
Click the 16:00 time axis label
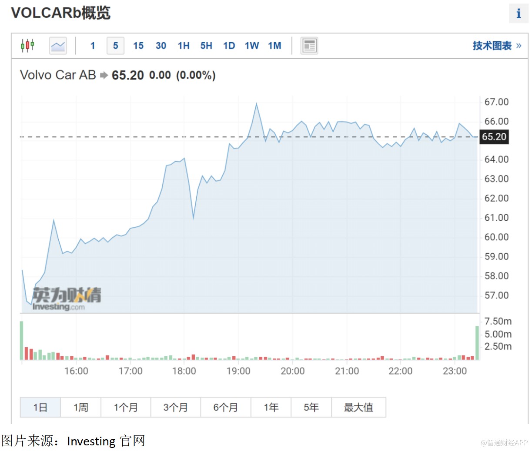point(76,371)
